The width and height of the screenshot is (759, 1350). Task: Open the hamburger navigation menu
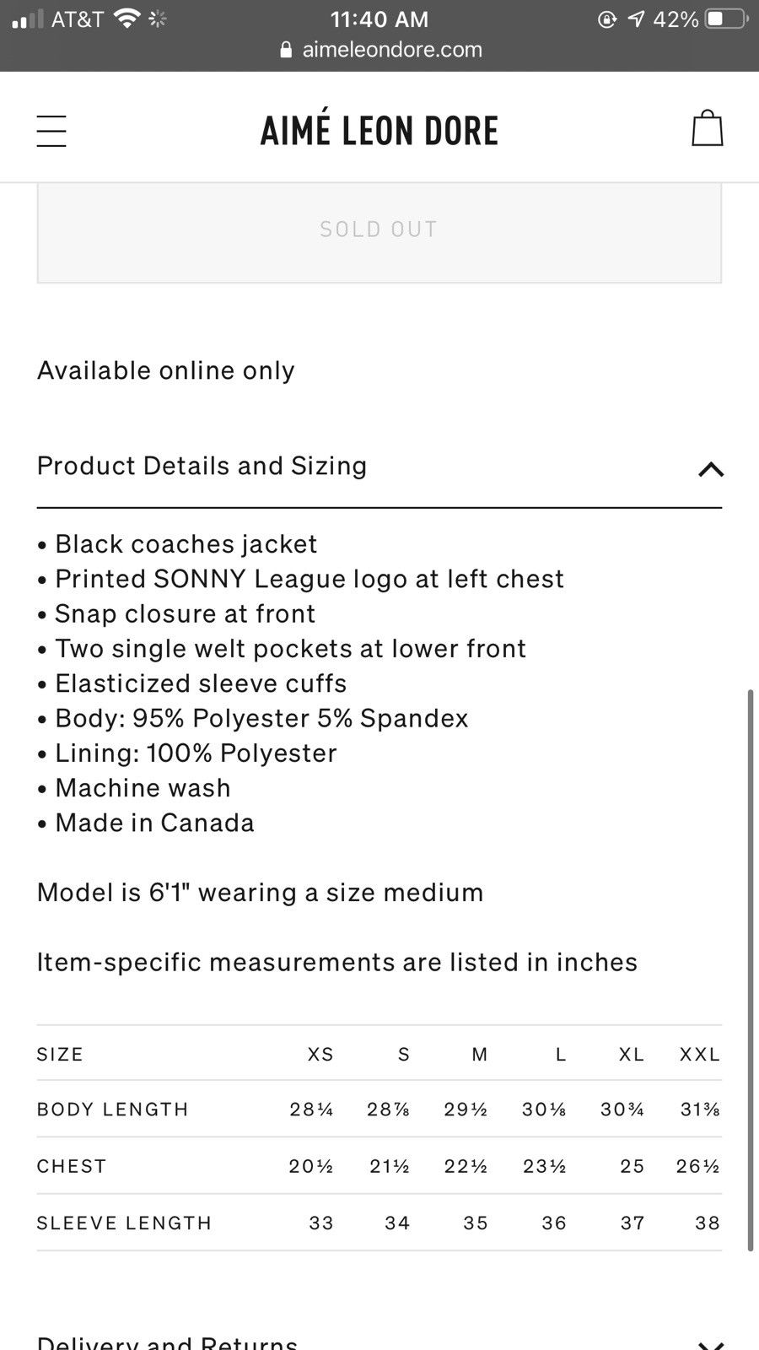[x=51, y=131]
